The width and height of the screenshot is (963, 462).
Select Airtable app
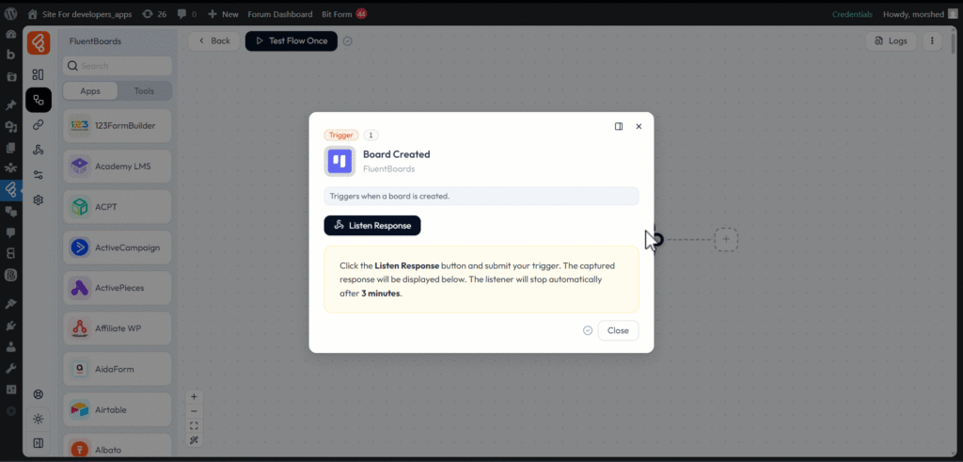click(x=118, y=410)
